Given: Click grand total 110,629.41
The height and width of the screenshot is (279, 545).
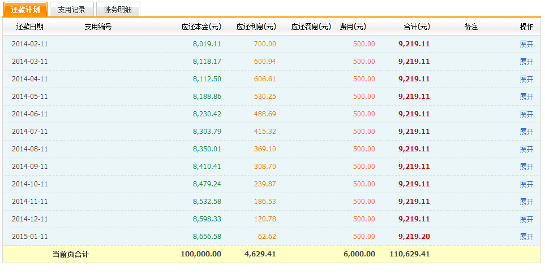Looking at the screenshot, I should [x=410, y=254].
